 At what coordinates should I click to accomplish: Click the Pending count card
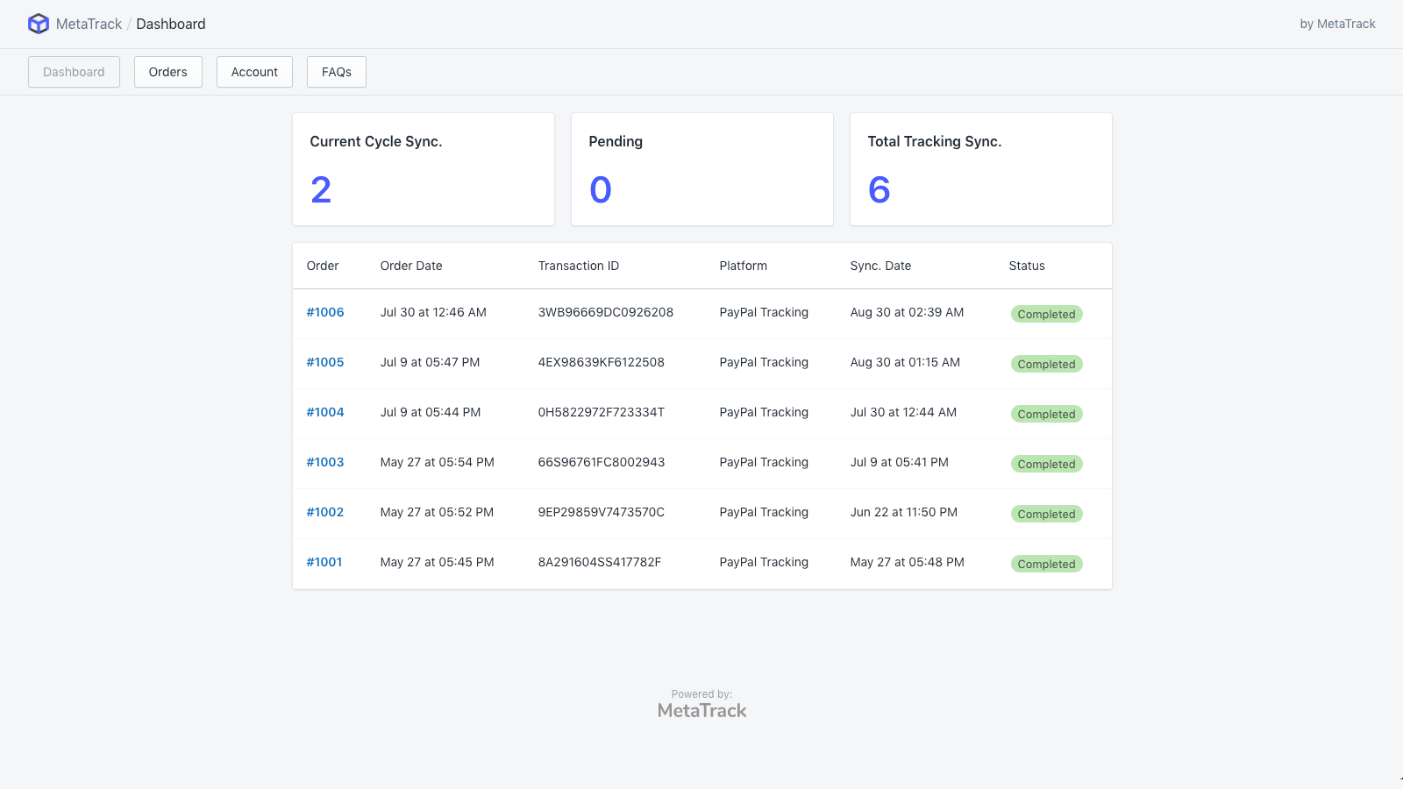[701, 169]
